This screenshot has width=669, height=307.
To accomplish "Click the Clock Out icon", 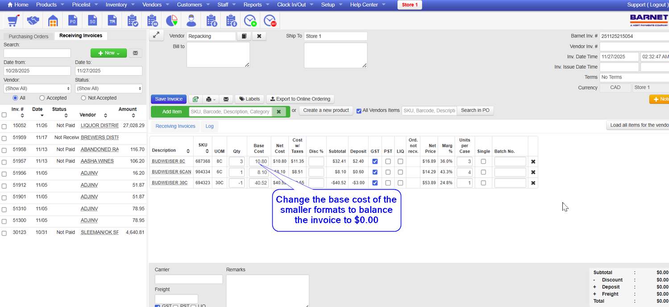I will pyautogui.click(x=270, y=21).
